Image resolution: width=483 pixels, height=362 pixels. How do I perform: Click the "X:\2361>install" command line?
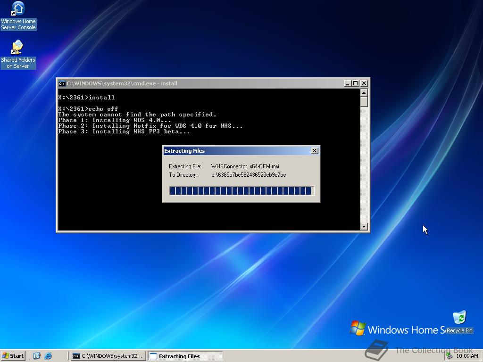click(87, 98)
